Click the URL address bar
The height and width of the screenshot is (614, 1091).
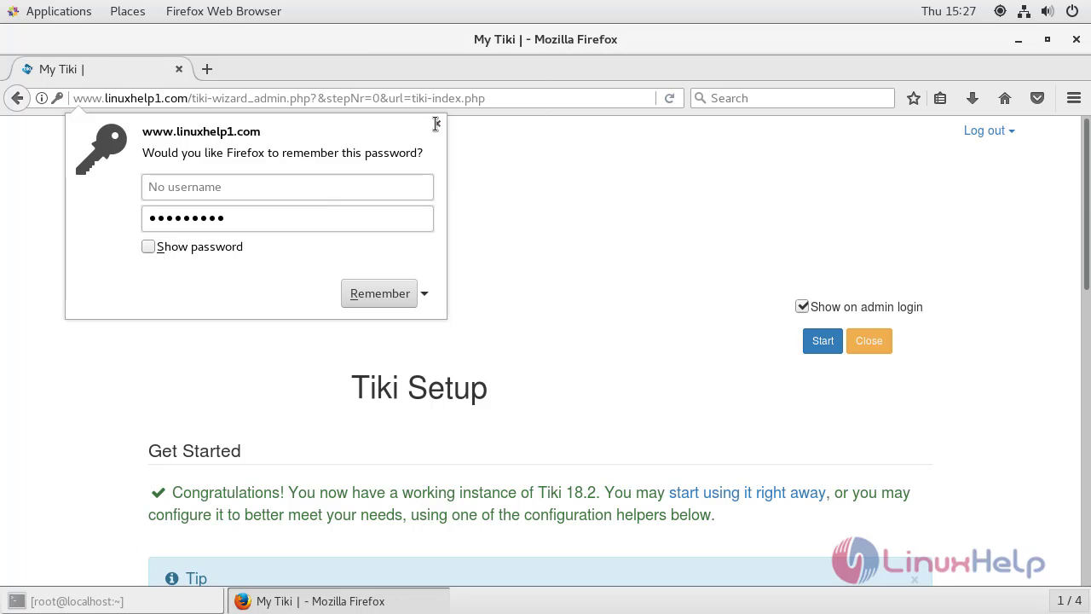pos(362,98)
